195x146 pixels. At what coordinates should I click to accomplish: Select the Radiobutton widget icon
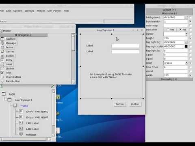2,81
